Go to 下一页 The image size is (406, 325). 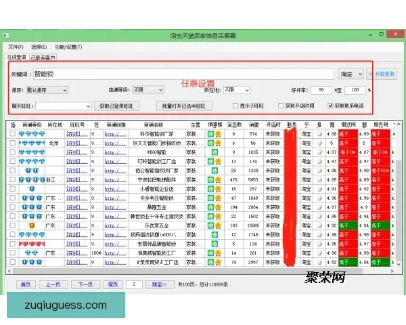coord(86,284)
